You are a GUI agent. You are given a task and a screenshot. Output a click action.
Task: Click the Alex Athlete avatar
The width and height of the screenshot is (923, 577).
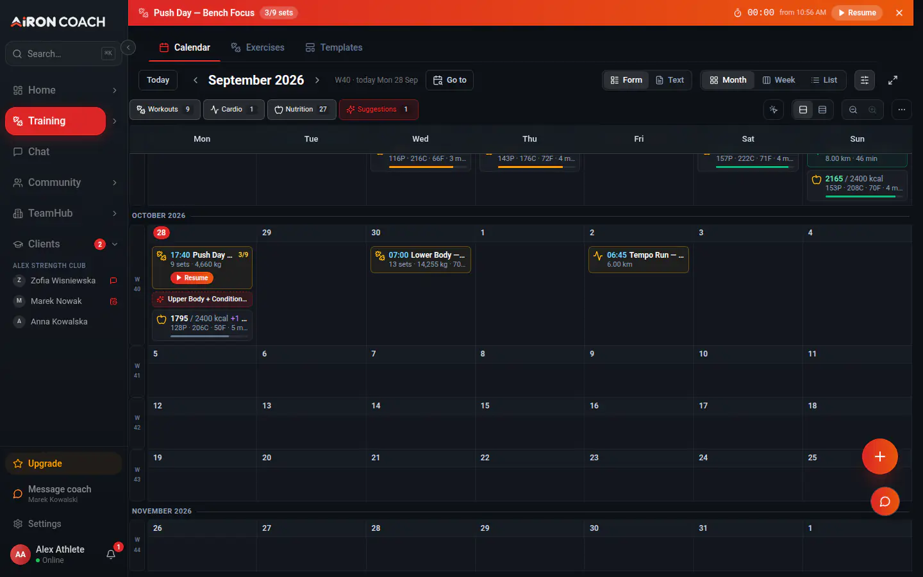tap(21, 555)
